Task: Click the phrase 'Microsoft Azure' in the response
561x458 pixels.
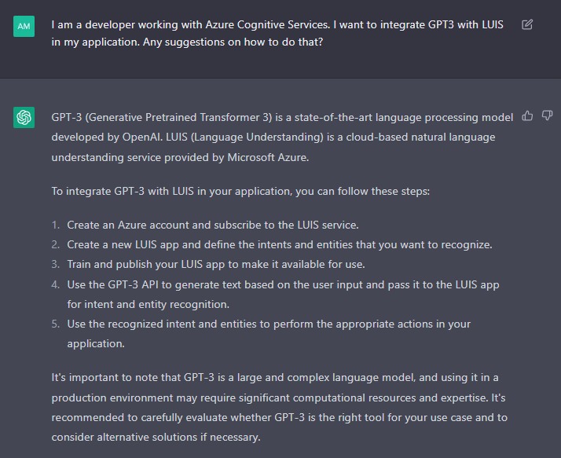Action: click(268, 157)
